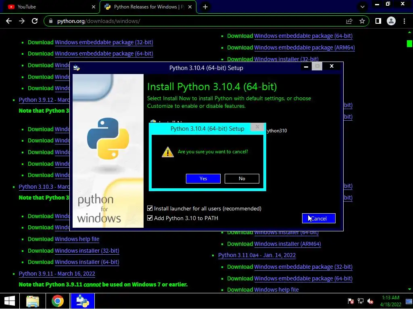Open Windows help file link under Python 3.11.0a4

(x=276, y=290)
